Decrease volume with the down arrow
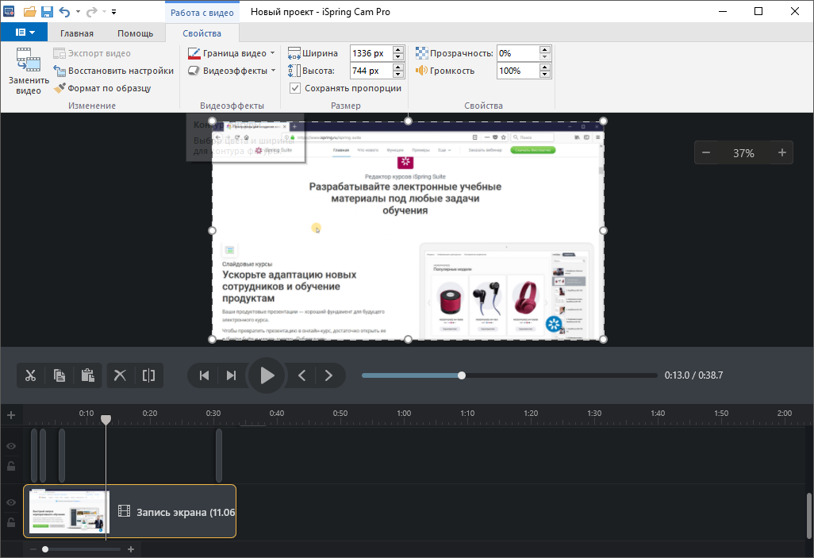814x558 pixels. click(x=544, y=75)
